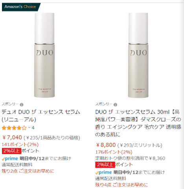Click red 2%以上 badge under left product
This screenshot has width=184, height=189.
coord(11,151)
